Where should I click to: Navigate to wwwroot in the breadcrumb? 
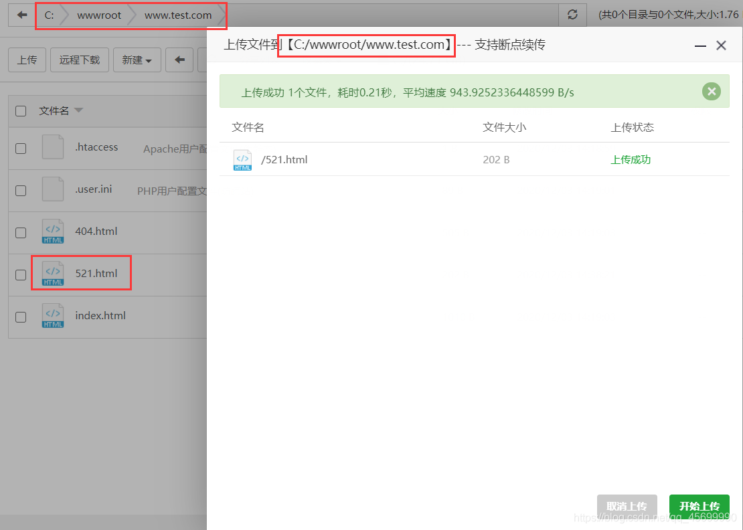pos(99,15)
